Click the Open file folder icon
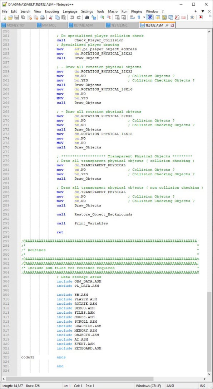Image resolution: width=213 pixels, height=389 pixels. click(x=10, y=17)
